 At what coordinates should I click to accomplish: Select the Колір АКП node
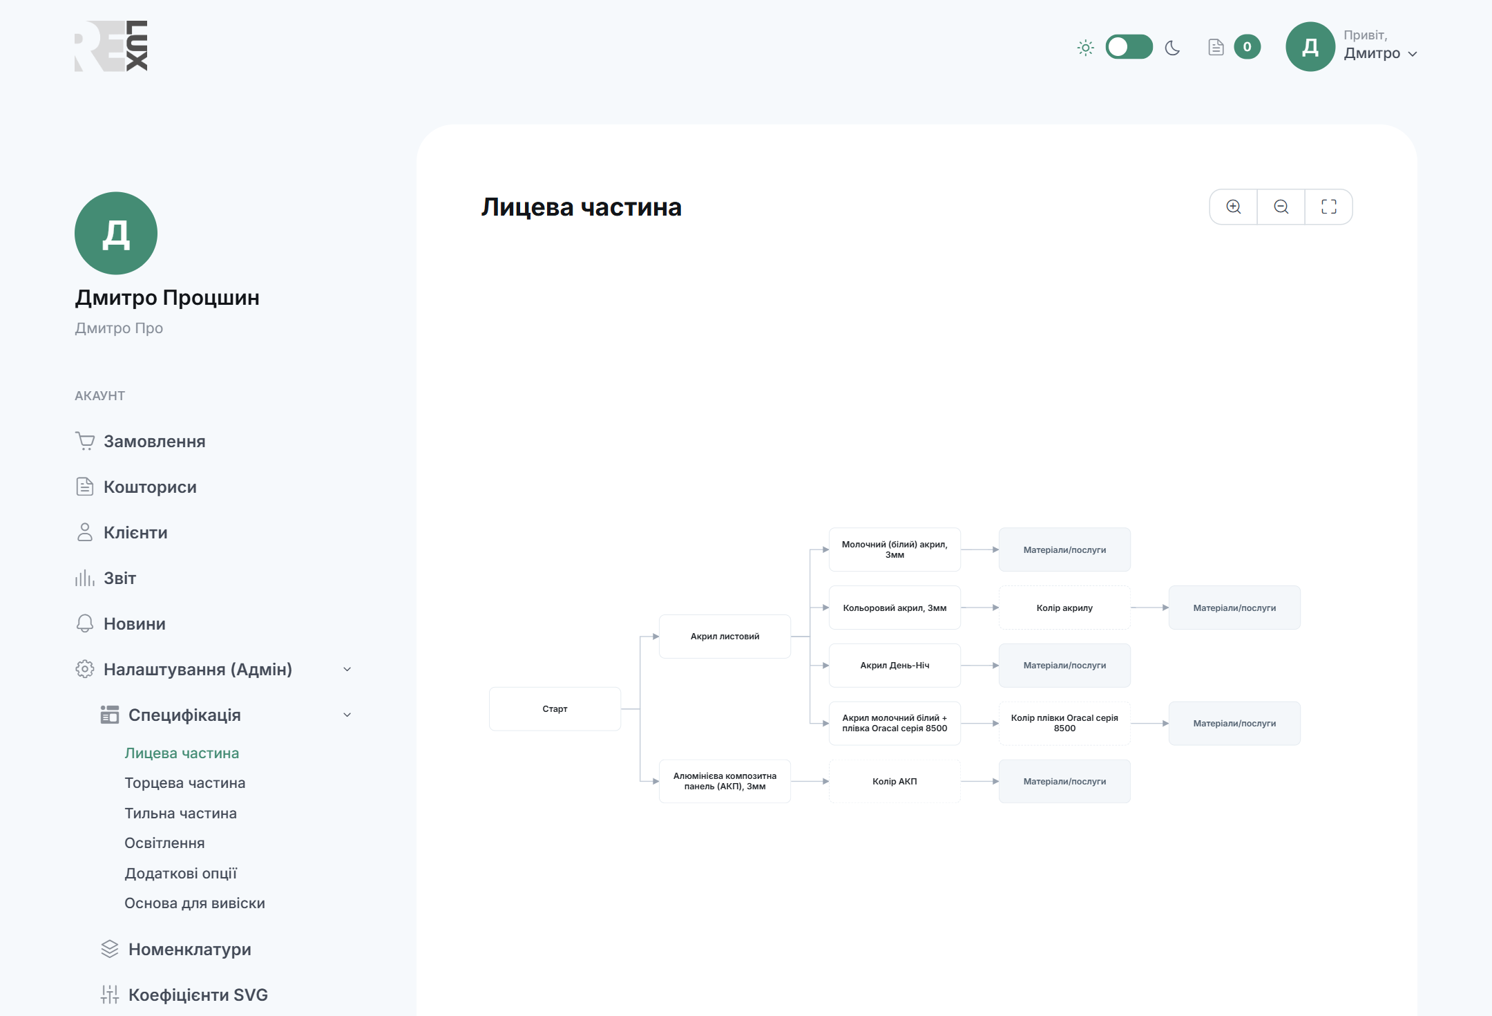click(x=895, y=781)
